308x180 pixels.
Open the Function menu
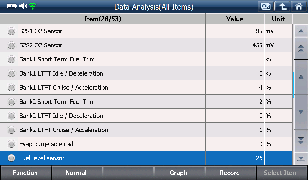26,173
